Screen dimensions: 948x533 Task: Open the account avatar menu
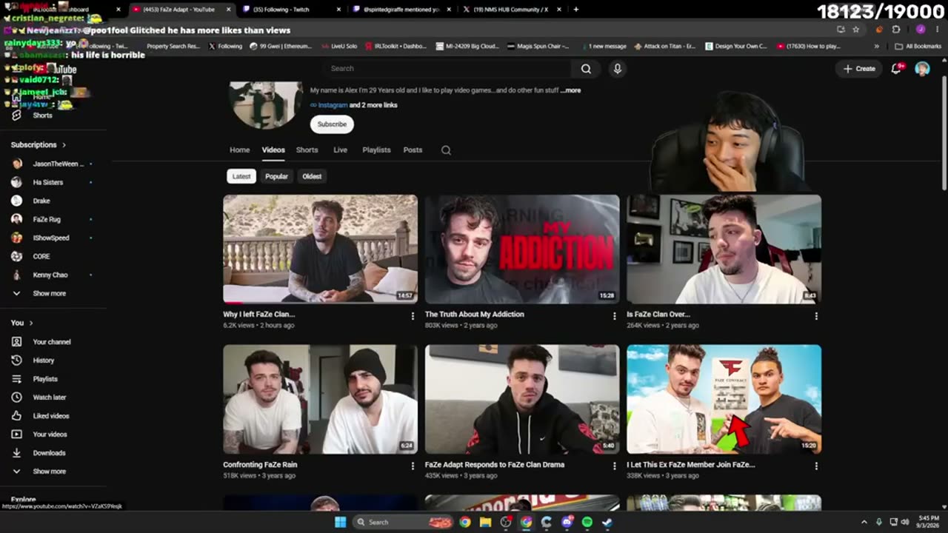click(x=922, y=69)
